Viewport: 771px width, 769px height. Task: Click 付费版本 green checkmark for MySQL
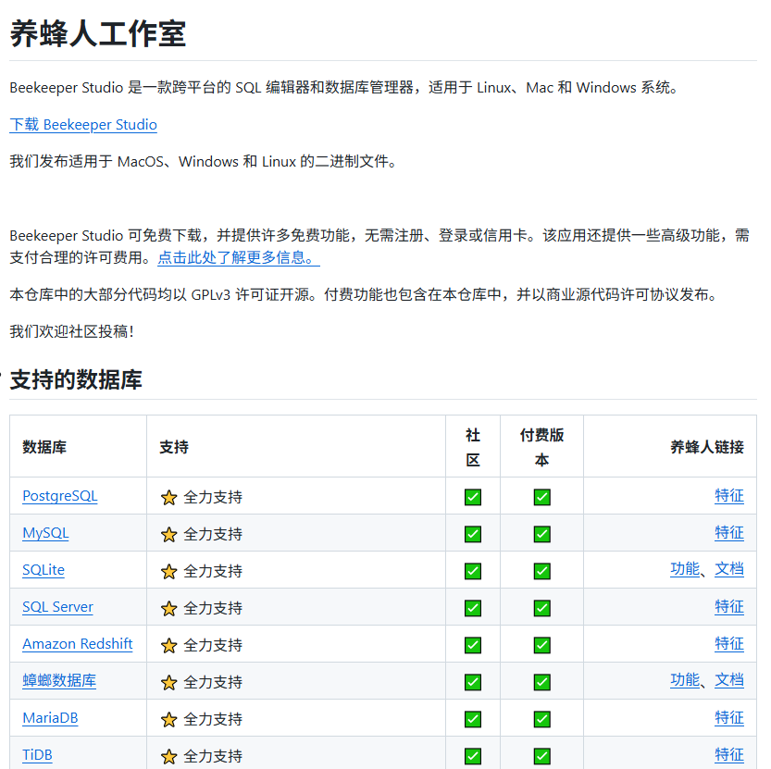pos(541,534)
